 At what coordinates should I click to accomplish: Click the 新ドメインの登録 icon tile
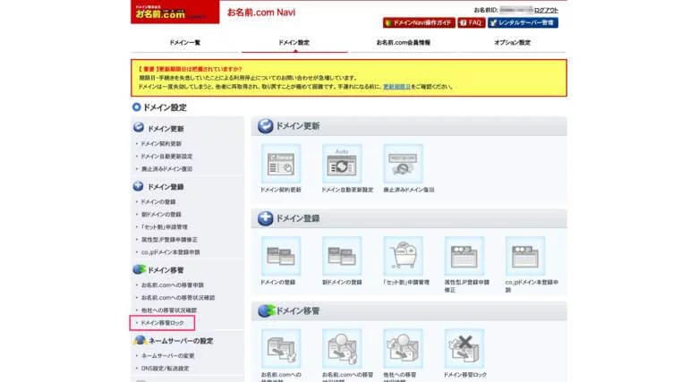342,257
